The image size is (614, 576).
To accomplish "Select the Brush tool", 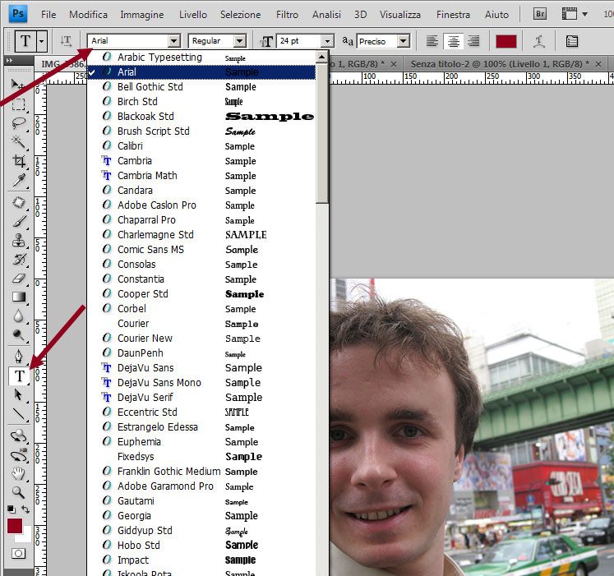I will [x=18, y=221].
